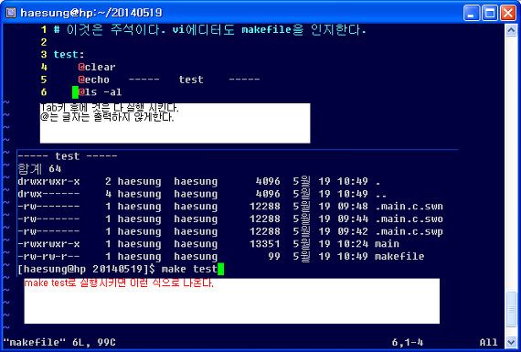Click the comment text on line 1
Image resolution: width=521 pixels, height=352 pixels.
click(209, 30)
